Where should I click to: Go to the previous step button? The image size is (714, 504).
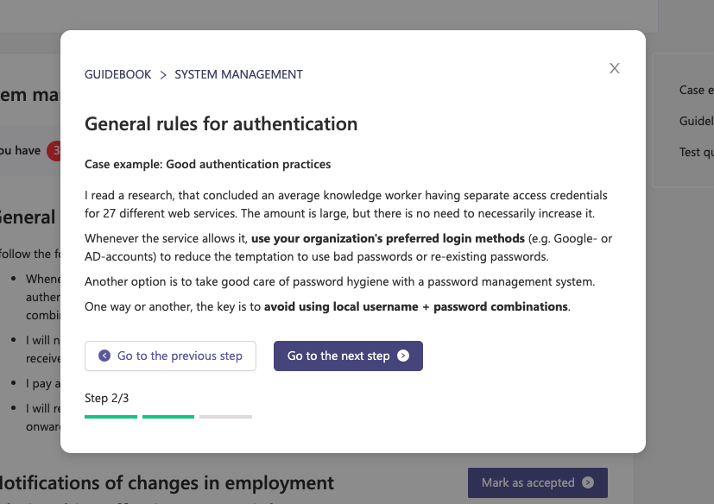coord(170,356)
